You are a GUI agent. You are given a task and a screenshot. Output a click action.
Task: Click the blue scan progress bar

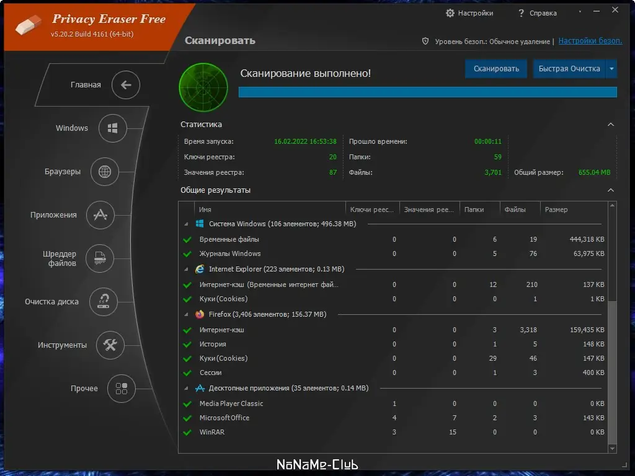pyautogui.click(x=428, y=92)
